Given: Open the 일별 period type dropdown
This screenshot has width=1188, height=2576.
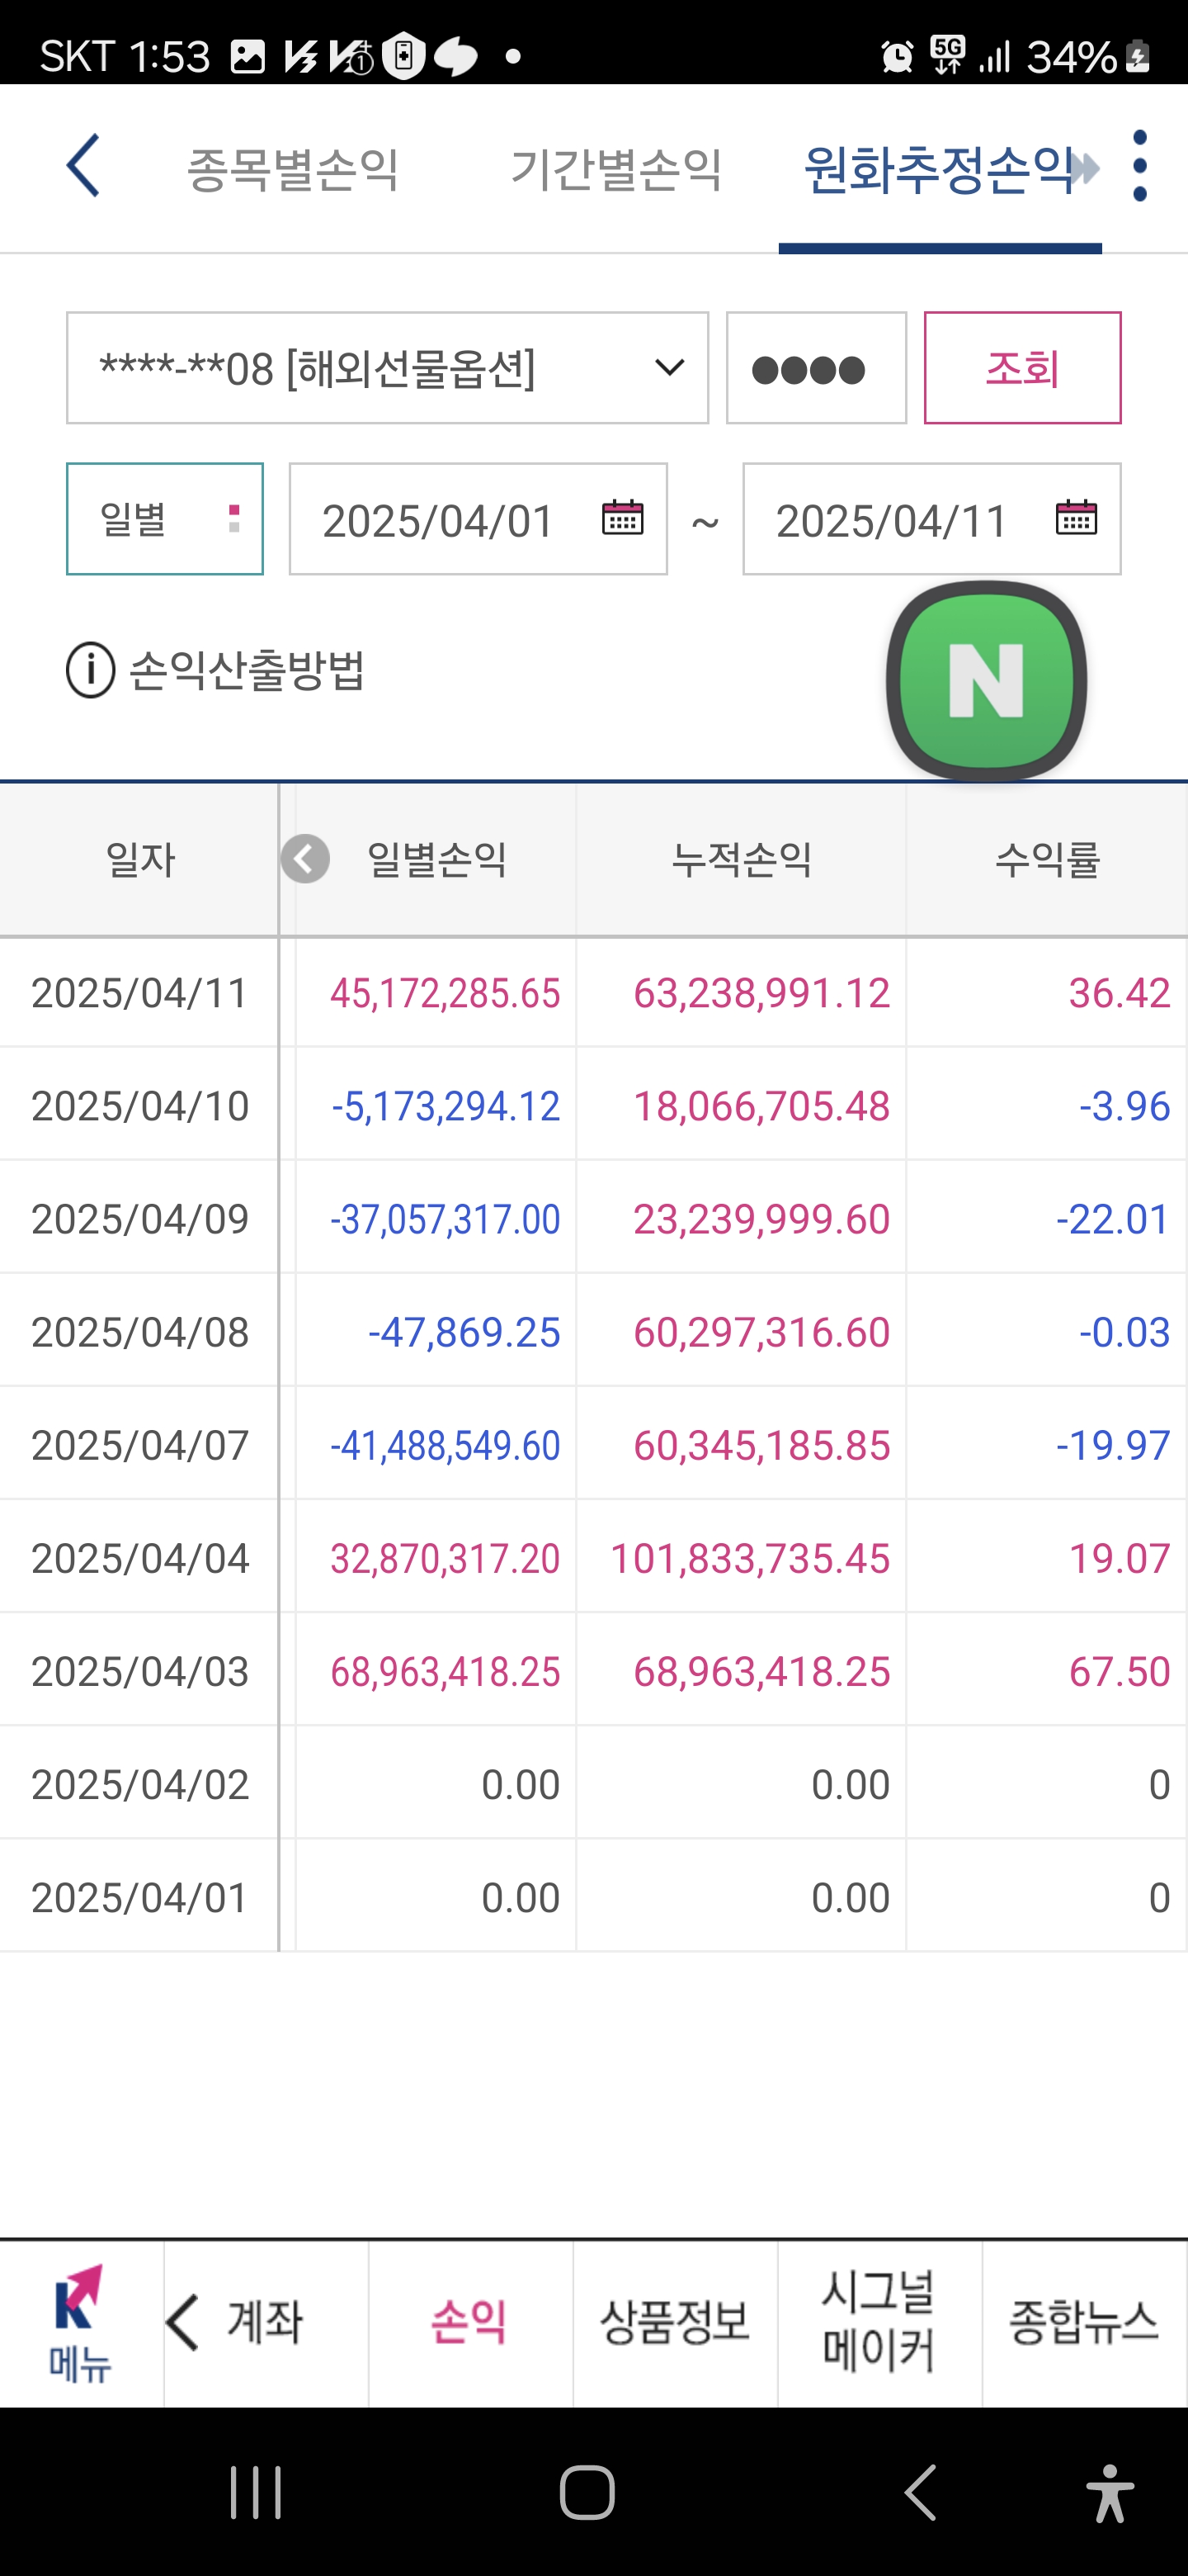Looking at the screenshot, I should tap(165, 519).
